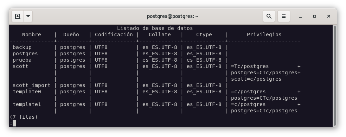Click the template1 database name
The height and width of the screenshot is (137, 346).
point(27,104)
